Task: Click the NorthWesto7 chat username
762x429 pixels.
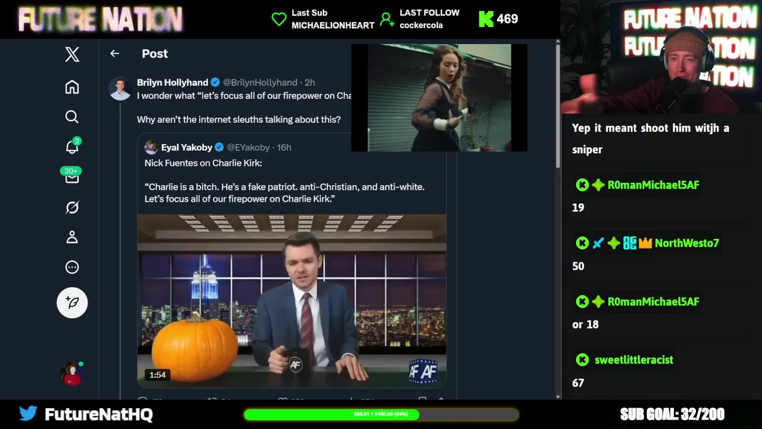Action: pos(686,243)
